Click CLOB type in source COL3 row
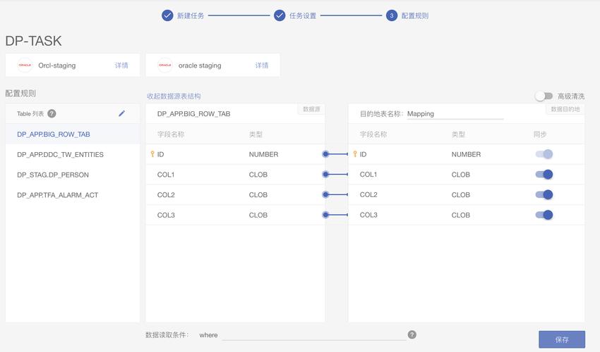600x352 pixels. click(x=258, y=215)
